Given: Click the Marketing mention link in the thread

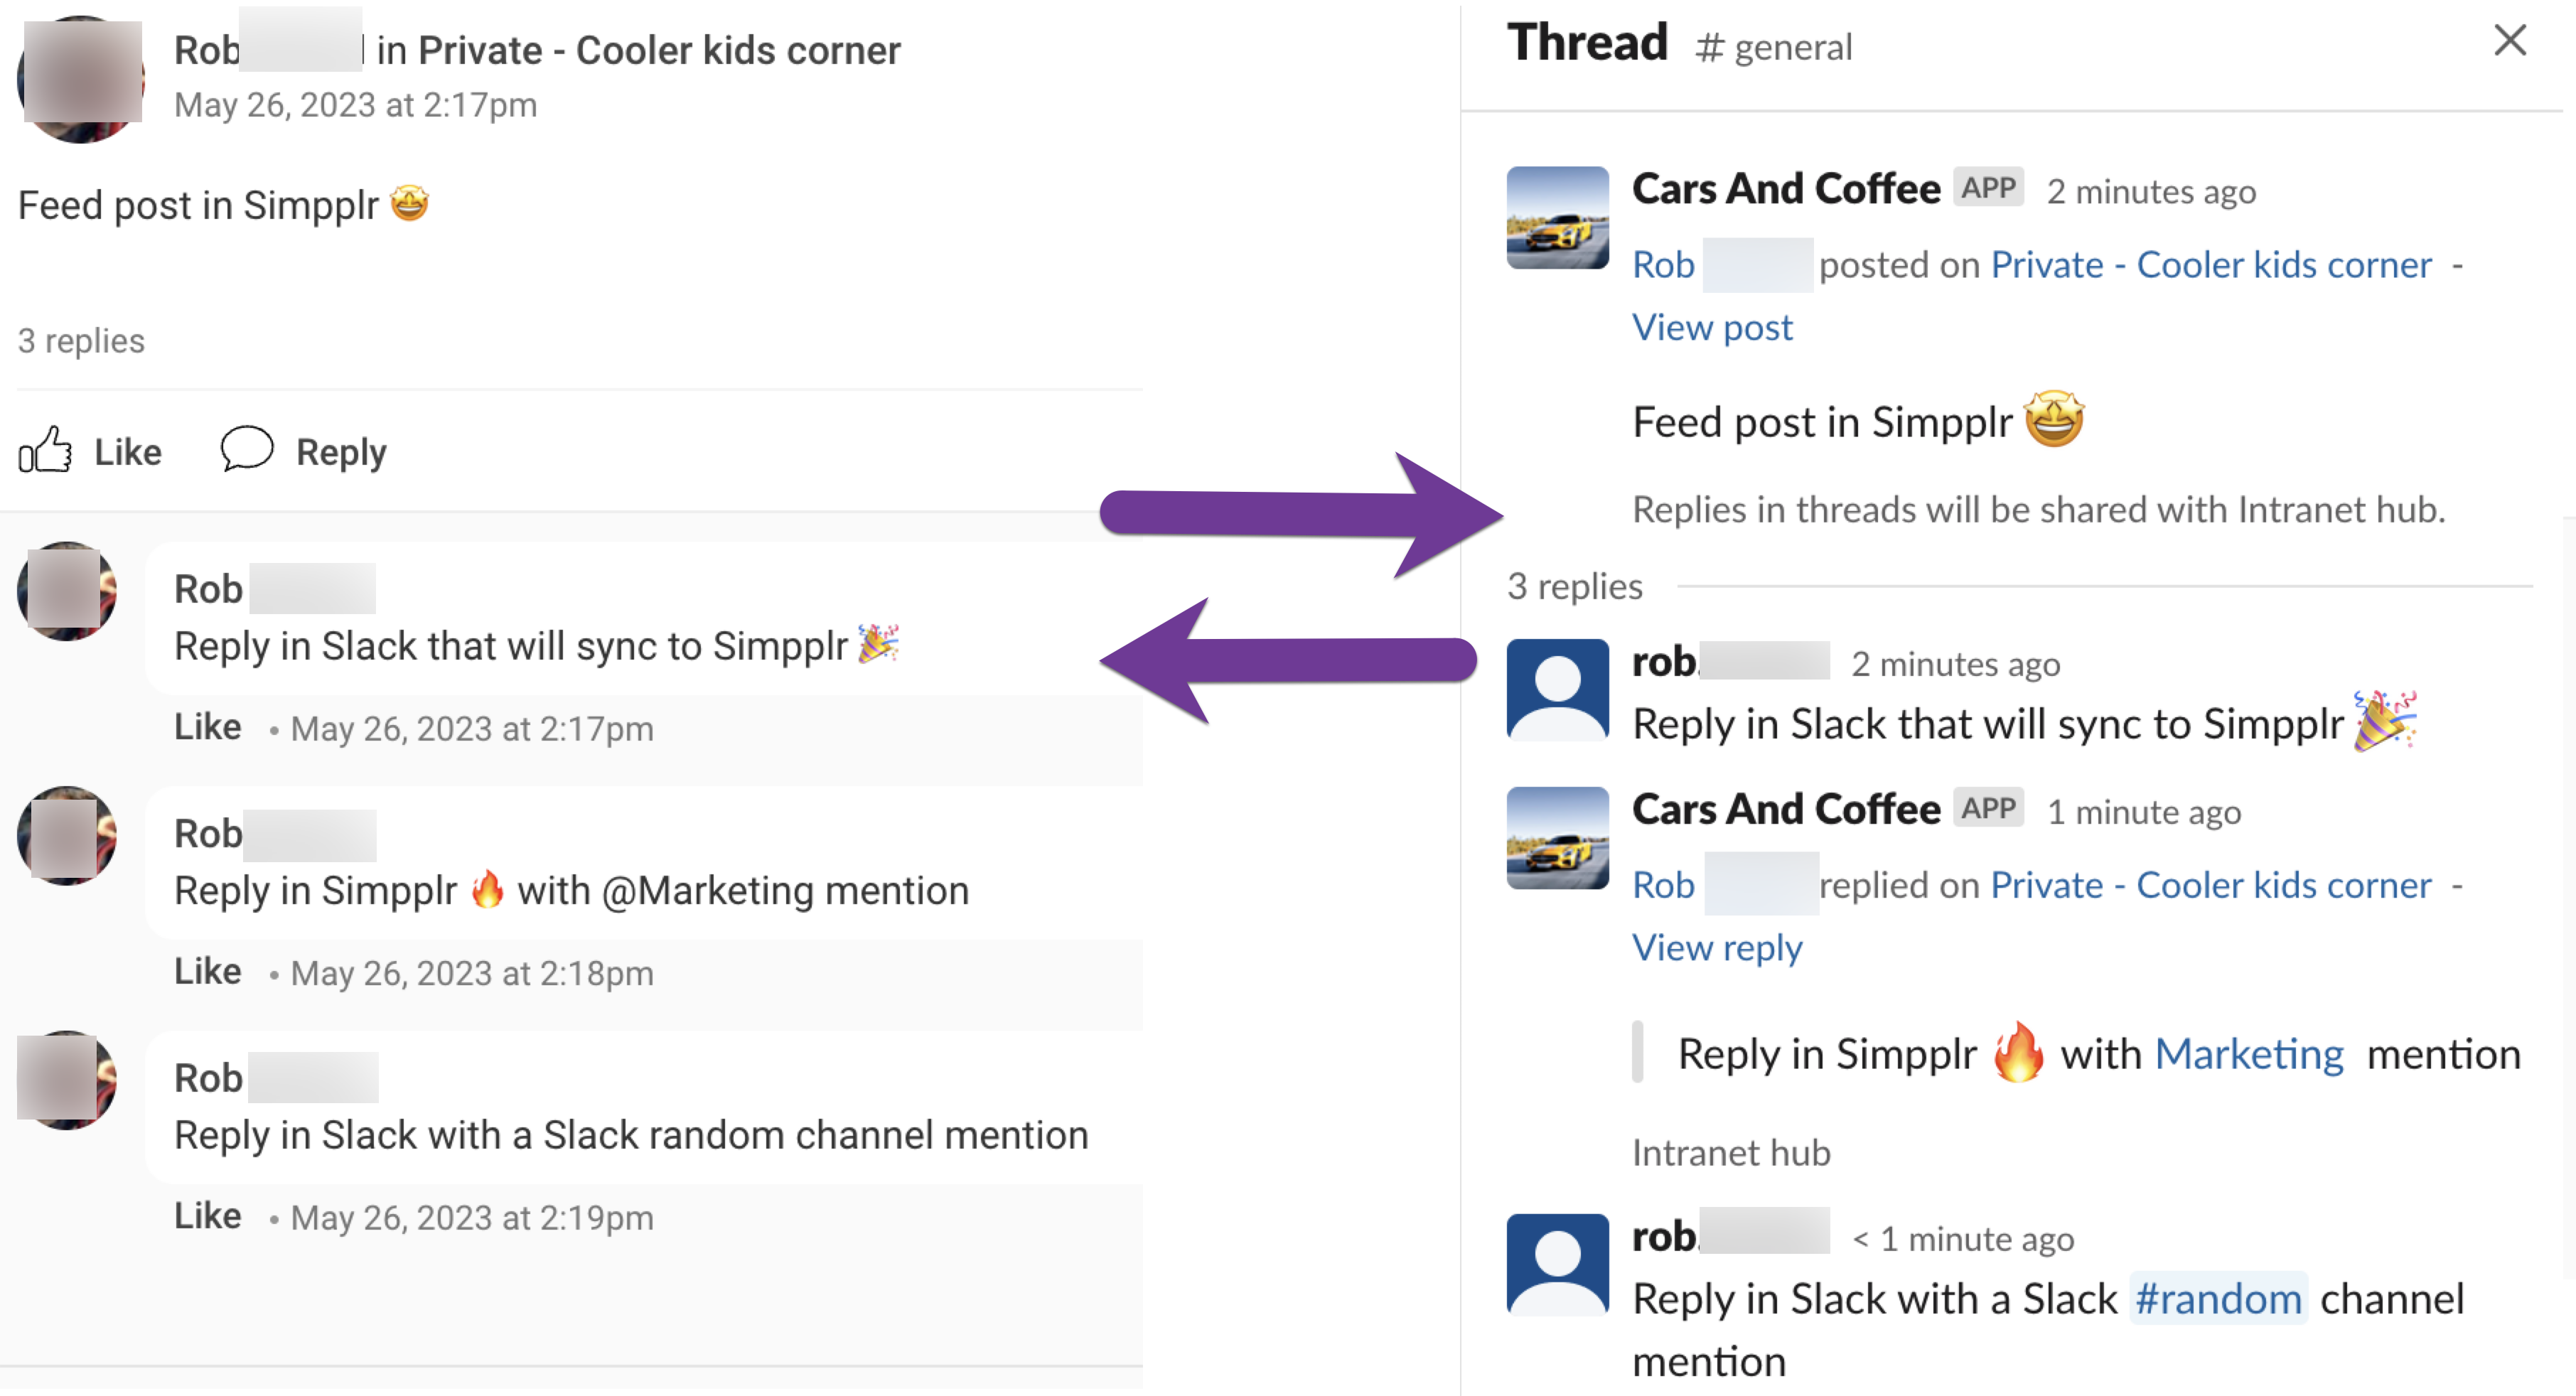Looking at the screenshot, I should [x=2248, y=1054].
